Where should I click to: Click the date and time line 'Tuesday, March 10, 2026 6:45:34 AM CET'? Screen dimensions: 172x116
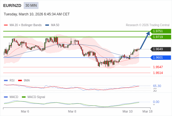[37, 14]
